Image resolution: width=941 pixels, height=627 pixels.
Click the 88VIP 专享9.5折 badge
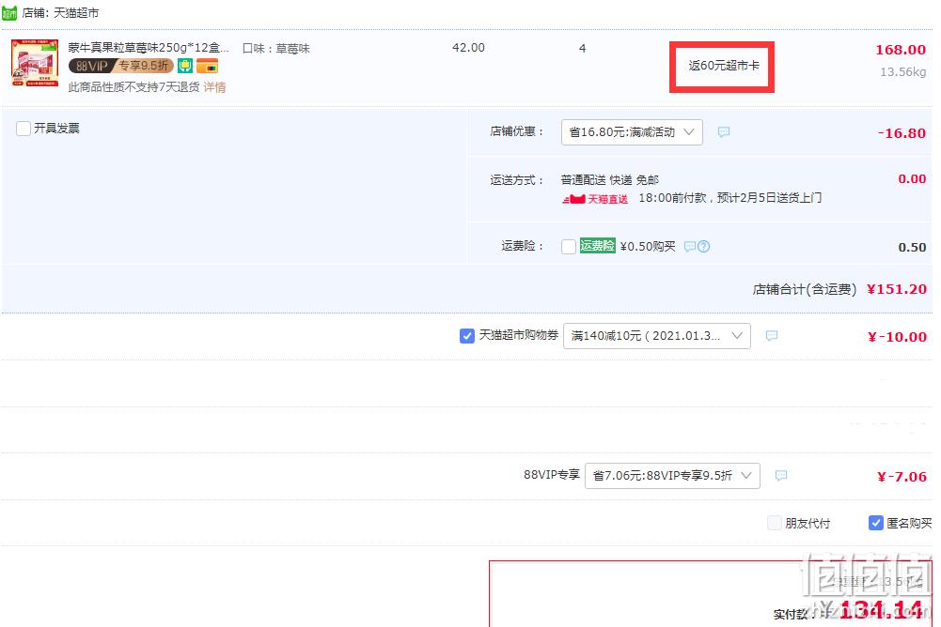(x=121, y=66)
